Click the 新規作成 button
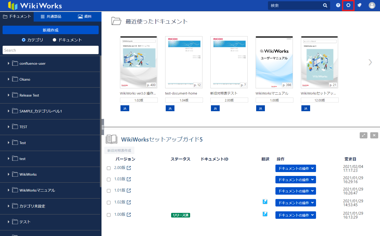 [51, 30]
